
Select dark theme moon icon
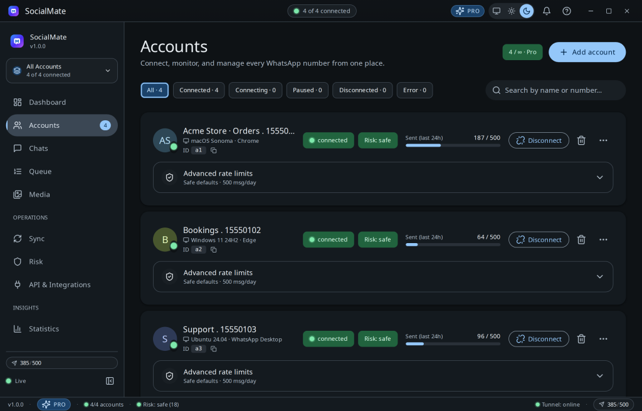tap(527, 11)
